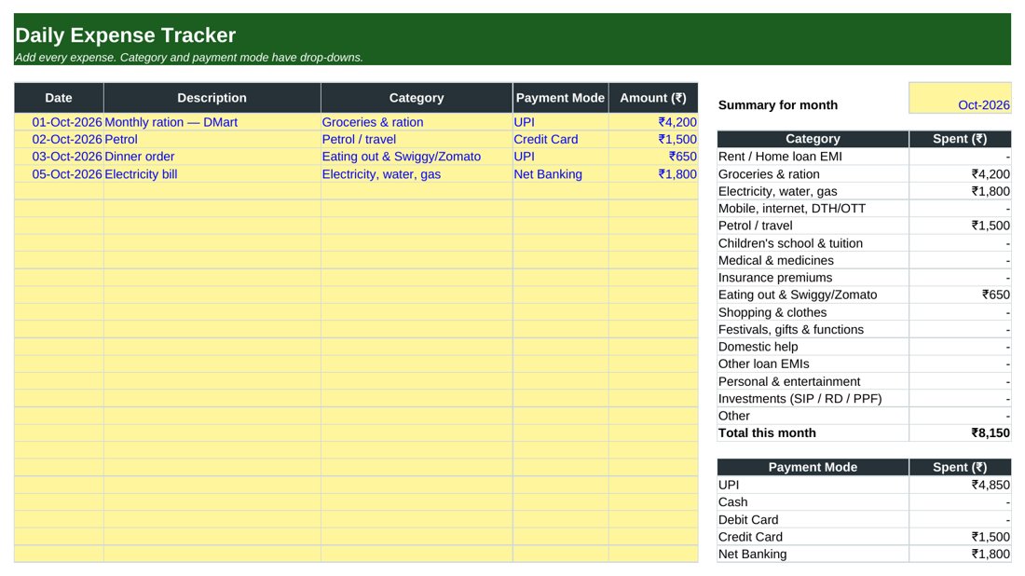Select Eating out & Swiggy/Zomato summary label

798,295
